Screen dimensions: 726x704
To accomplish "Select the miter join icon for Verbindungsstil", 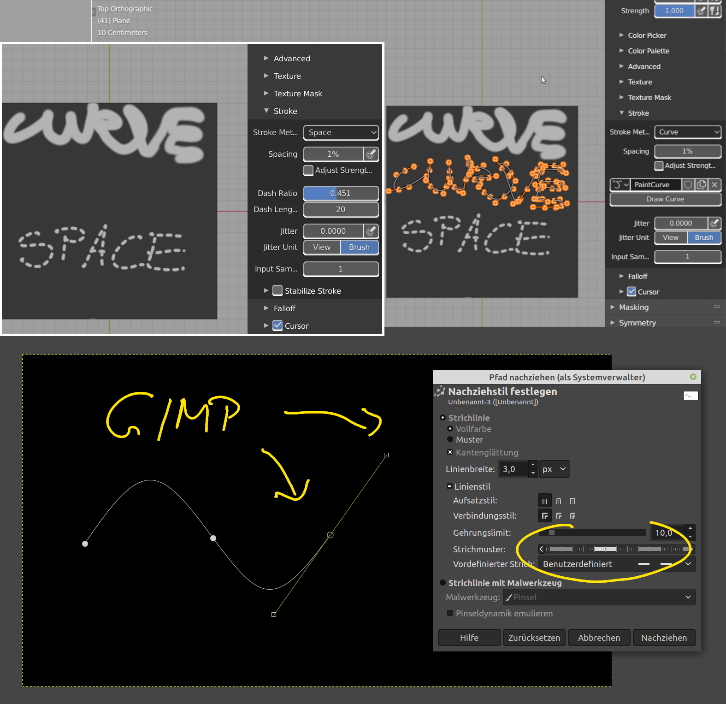I will pos(545,516).
